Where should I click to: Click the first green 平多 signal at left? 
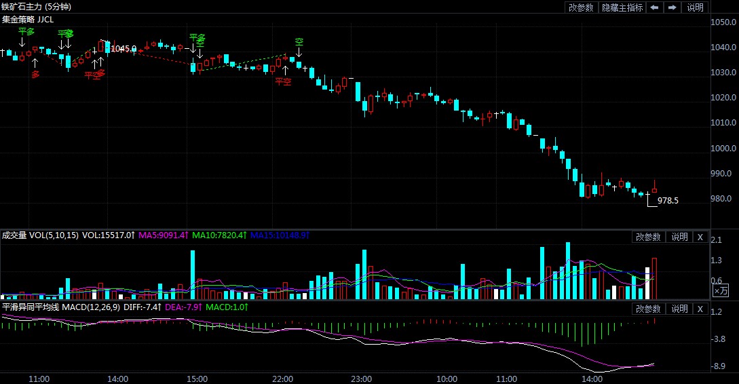26,32
